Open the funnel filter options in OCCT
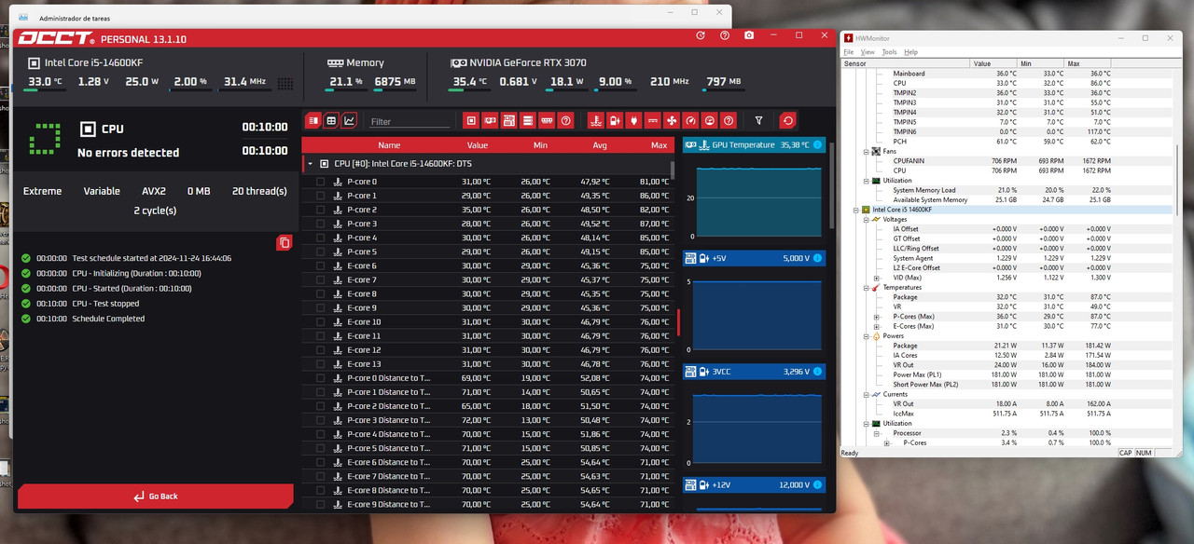The image size is (1194, 544). tap(758, 121)
